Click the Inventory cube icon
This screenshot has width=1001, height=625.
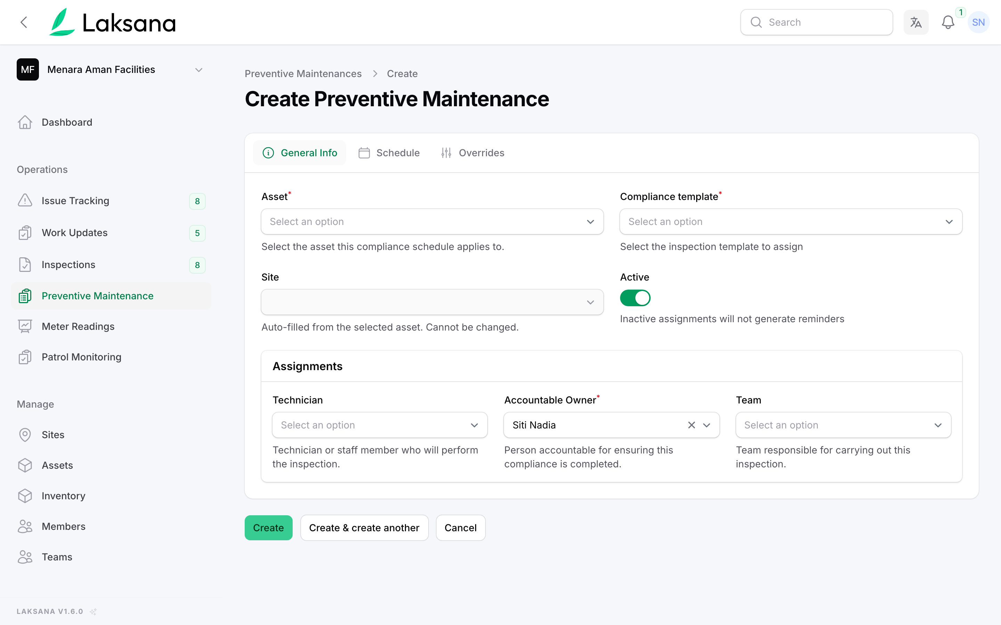25,496
